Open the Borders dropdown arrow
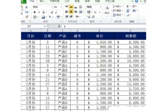 38,17
